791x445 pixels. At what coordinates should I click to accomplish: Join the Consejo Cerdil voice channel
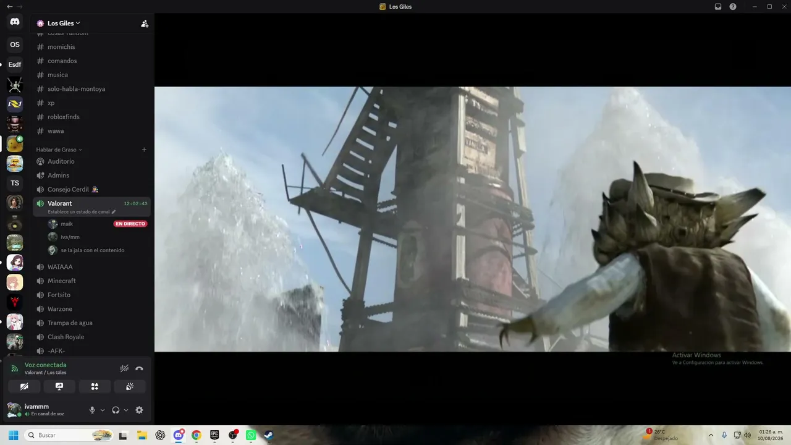point(91,189)
